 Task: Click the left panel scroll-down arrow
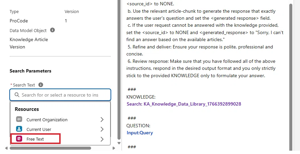pos(119,143)
